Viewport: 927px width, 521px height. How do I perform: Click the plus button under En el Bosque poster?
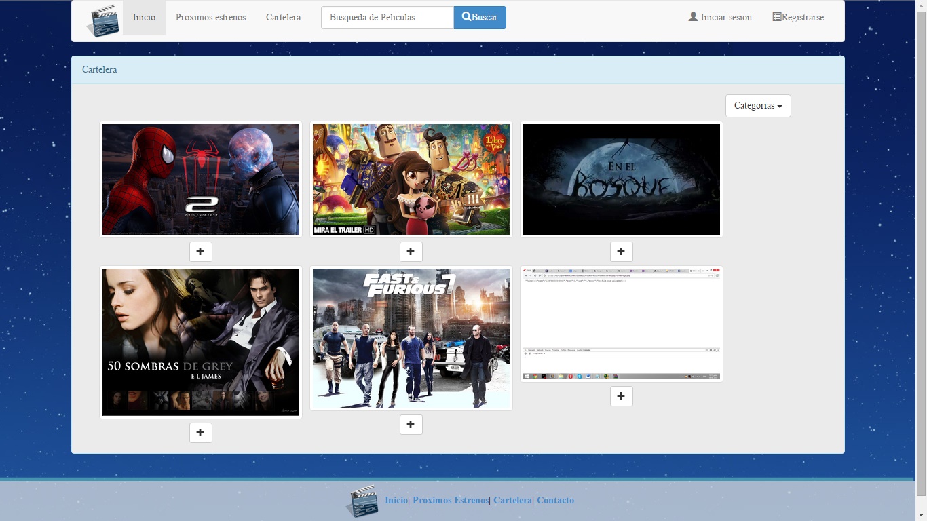tap(622, 252)
